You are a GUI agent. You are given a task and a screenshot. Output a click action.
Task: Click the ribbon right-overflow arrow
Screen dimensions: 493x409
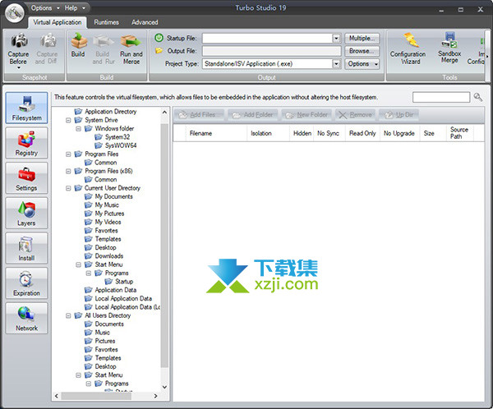487,57
